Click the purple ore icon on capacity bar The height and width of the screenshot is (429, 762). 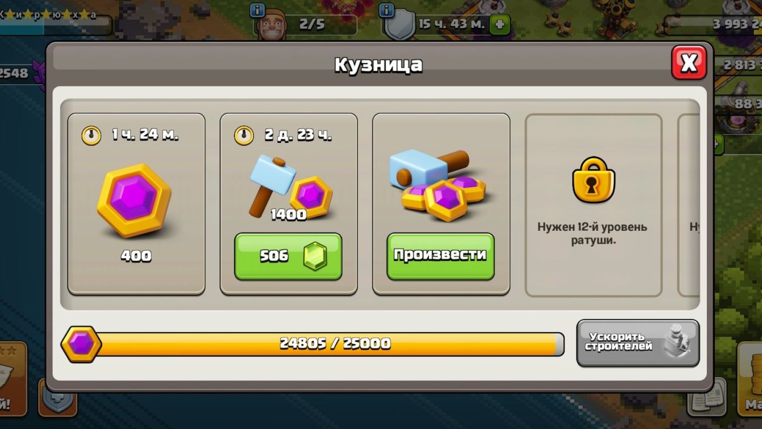coord(81,344)
